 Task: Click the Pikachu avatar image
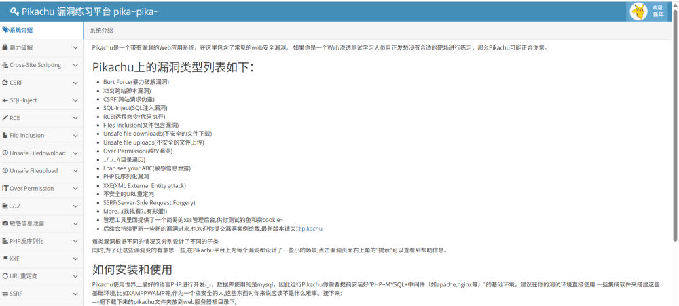click(639, 12)
